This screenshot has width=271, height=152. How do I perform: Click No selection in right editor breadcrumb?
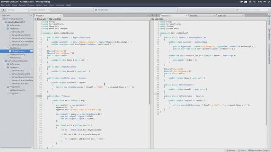157,19
